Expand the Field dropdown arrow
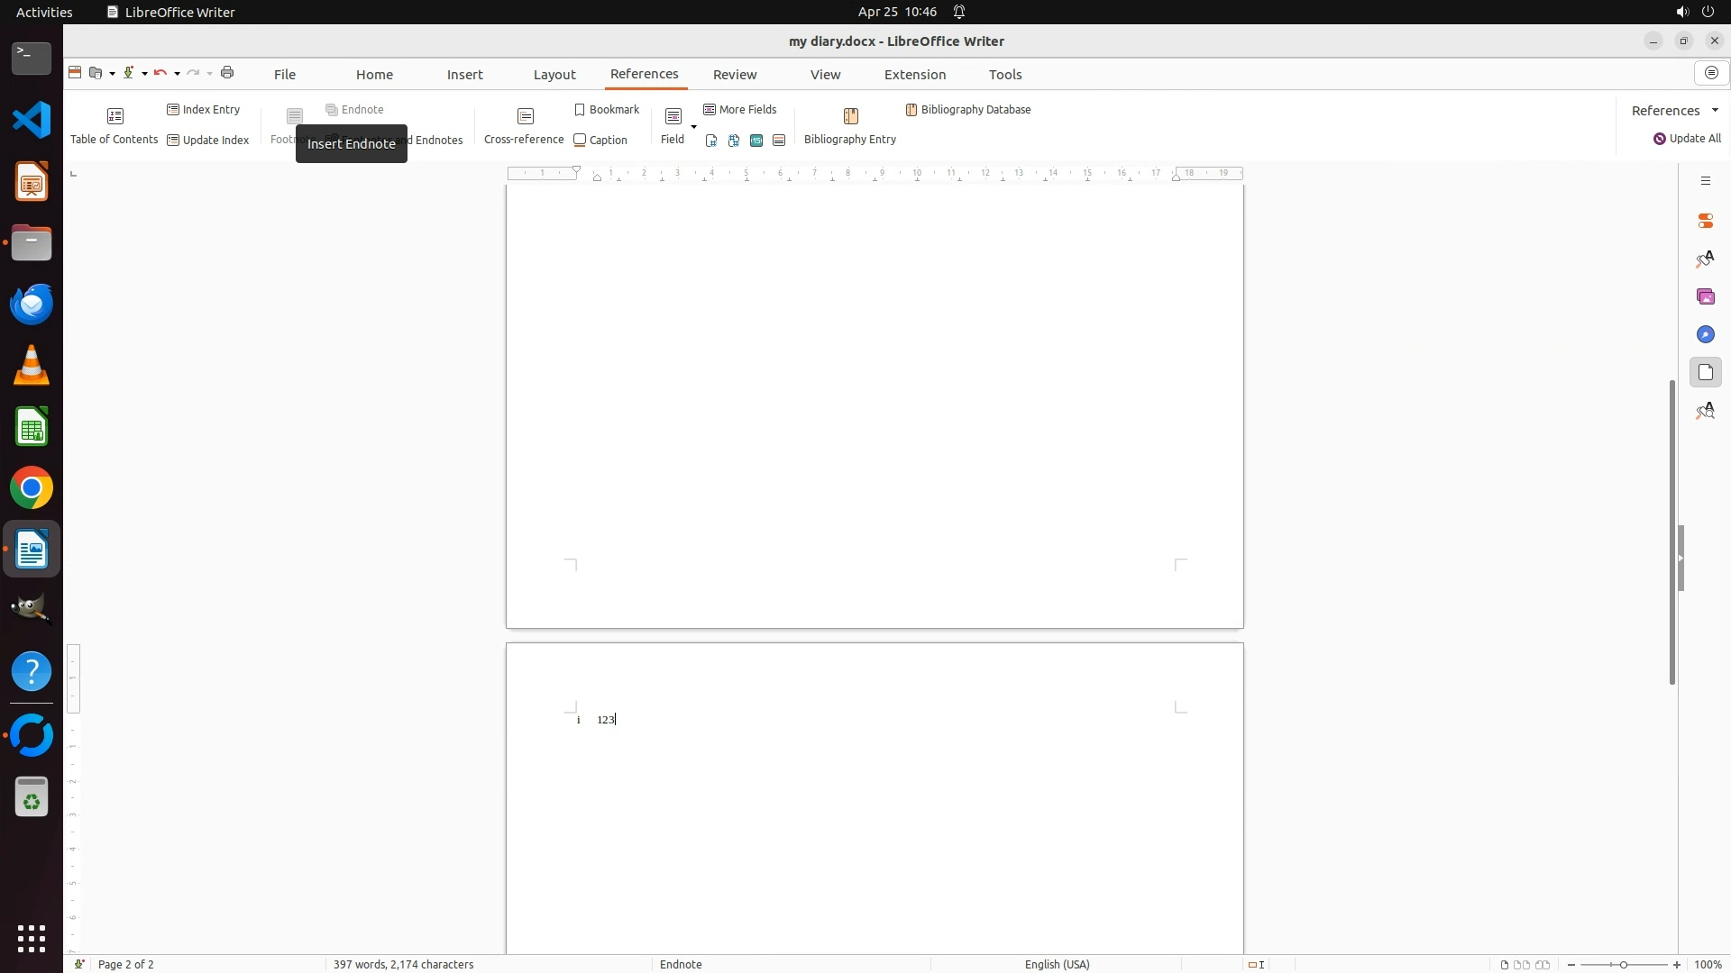This screenshot has width=1731, height=973. pos(693,127)
